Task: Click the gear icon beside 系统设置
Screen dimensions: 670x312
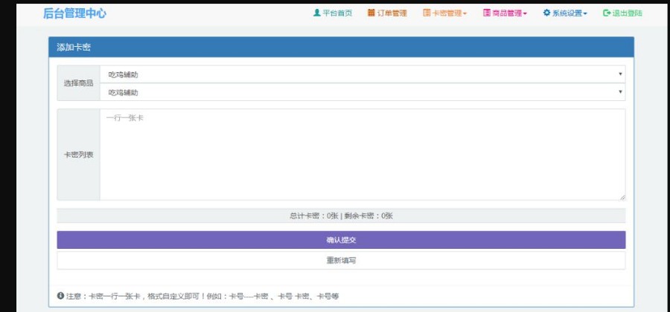Action: 546,13
